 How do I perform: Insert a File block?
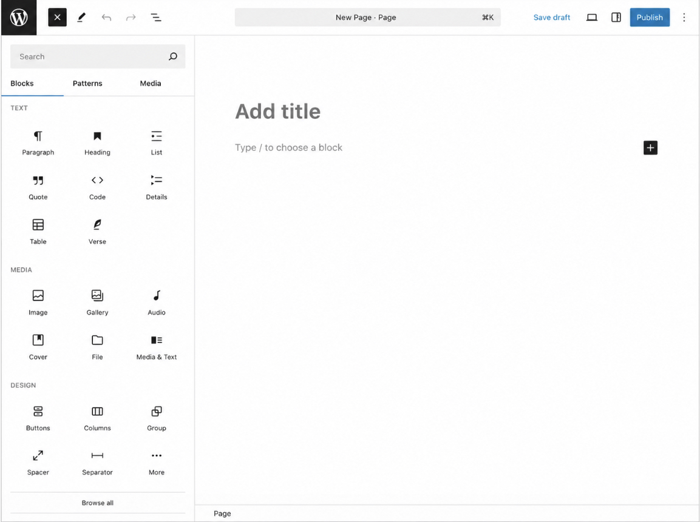(x=97, y=348)
